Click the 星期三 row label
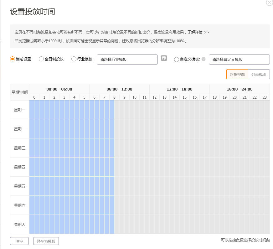Screen dimensions: 273x249 [x=20, y=148]
